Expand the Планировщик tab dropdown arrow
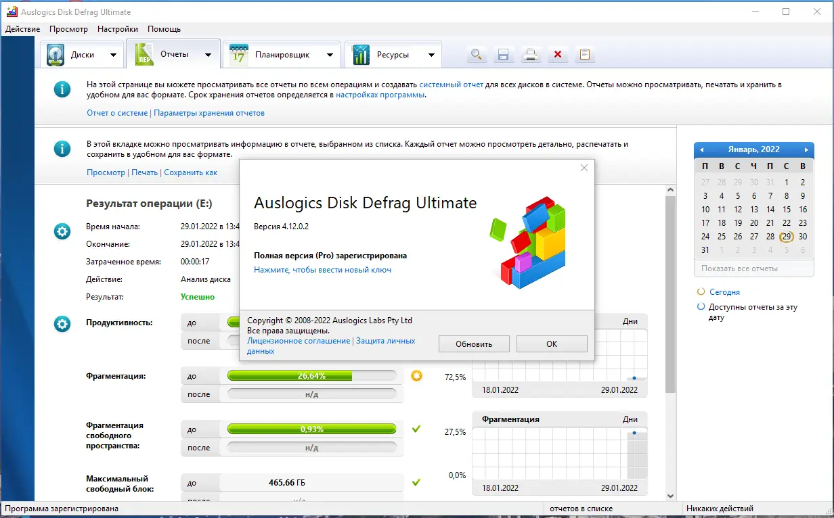Screen dimensions: 834x518 pos(330,55)
